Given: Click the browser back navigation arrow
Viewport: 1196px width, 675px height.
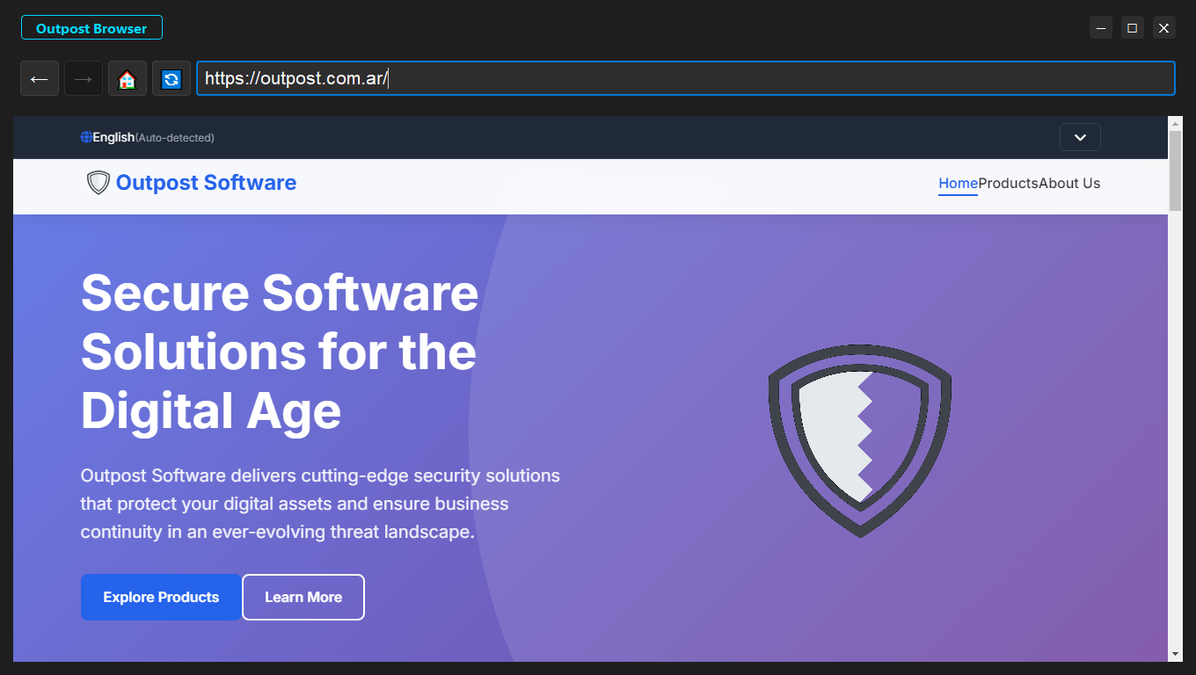Looking at the screenshot, I should click(x=39, y=78).
